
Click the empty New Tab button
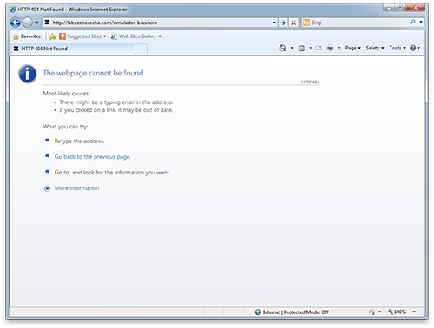141,49
